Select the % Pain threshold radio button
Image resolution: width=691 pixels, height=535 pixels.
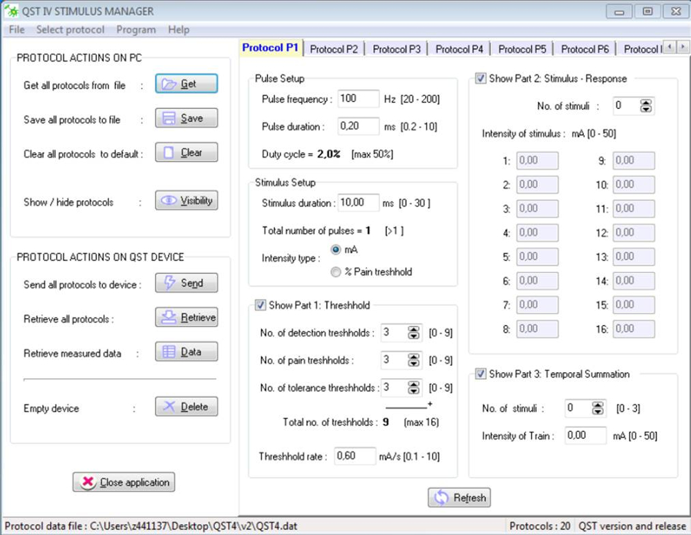(x=337, y=272)
